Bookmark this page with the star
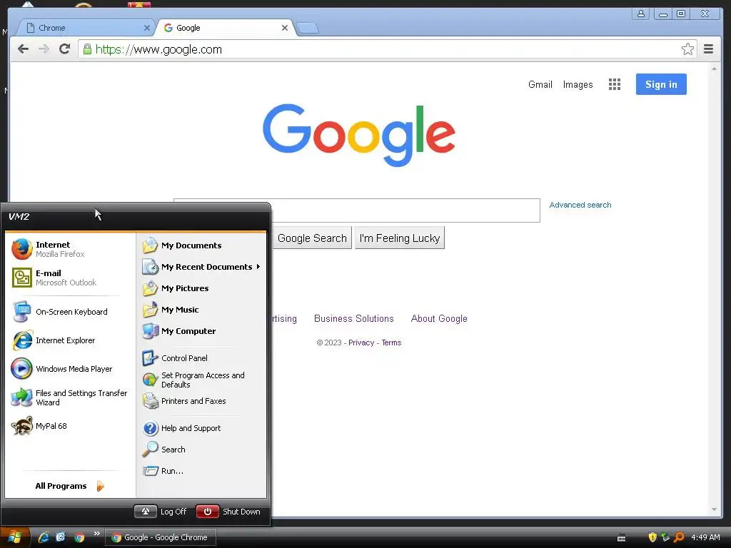 pos(687,49)
